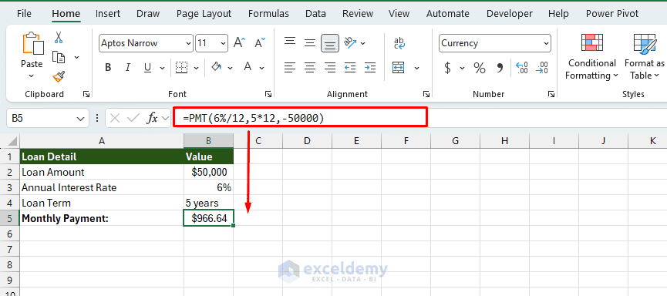Switch to the Insert tab
The height and width of the screenshot is (296, 667).
click(x=108, y=14)
